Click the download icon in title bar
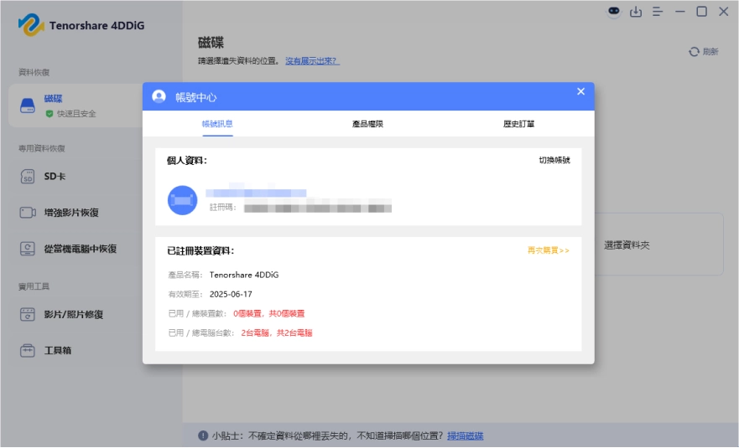 pyautogui.click(x=636, y=12)
